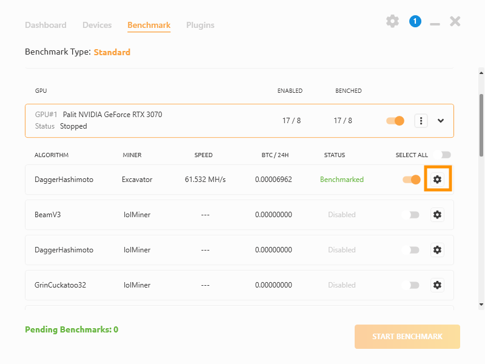Switch to the Dashboard tab
485x364 pixels.
[x=45, y=25]
